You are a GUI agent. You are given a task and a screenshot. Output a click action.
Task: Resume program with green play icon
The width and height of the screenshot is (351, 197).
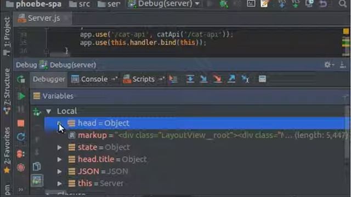[21, 96]
